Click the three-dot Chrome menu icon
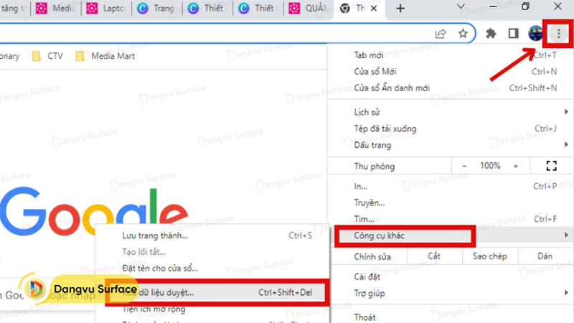Screen dimensions: 574x323 [x=557, y=33]
